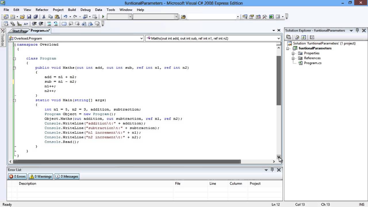Expand the References node in Solution Explorer
Screen dimensions: 368x207
(293, 58)
